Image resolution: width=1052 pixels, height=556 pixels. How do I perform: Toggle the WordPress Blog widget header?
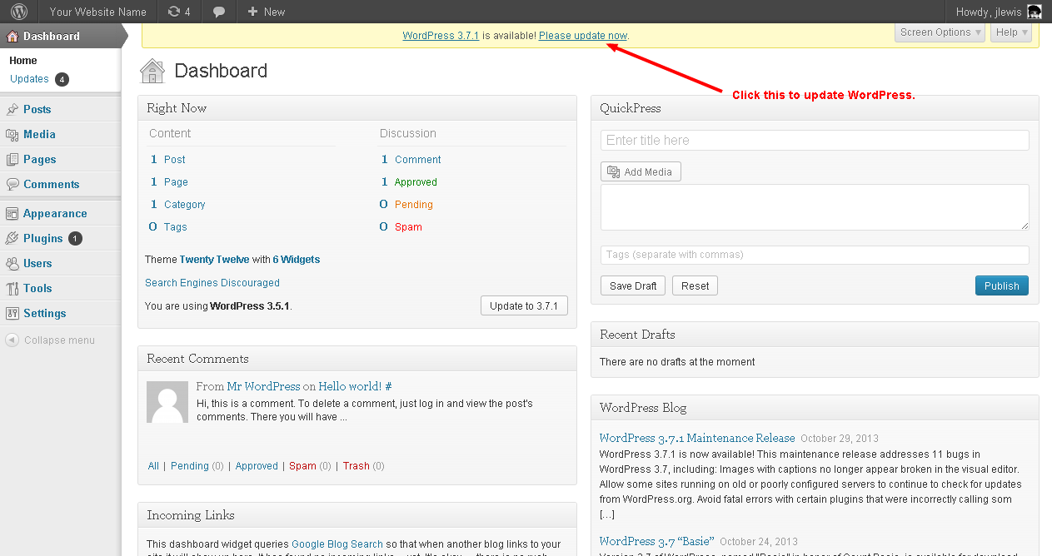pyautogui.click(x=815, y=408)
